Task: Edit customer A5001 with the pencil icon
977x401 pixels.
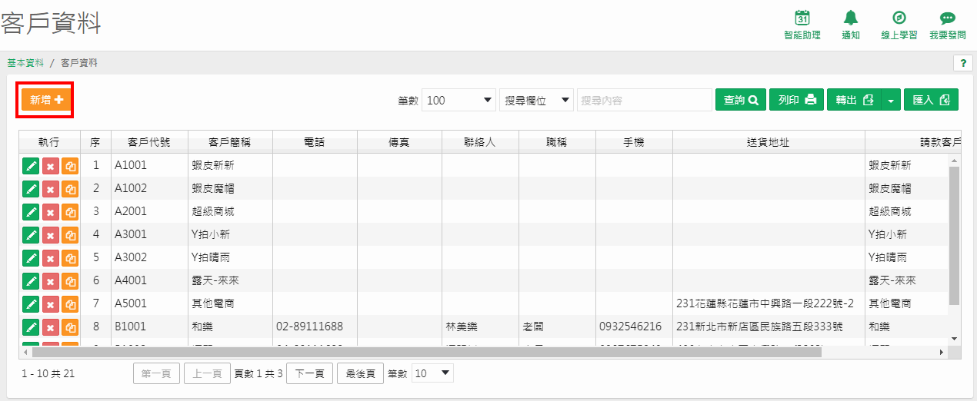Action: tap(31, 303)
